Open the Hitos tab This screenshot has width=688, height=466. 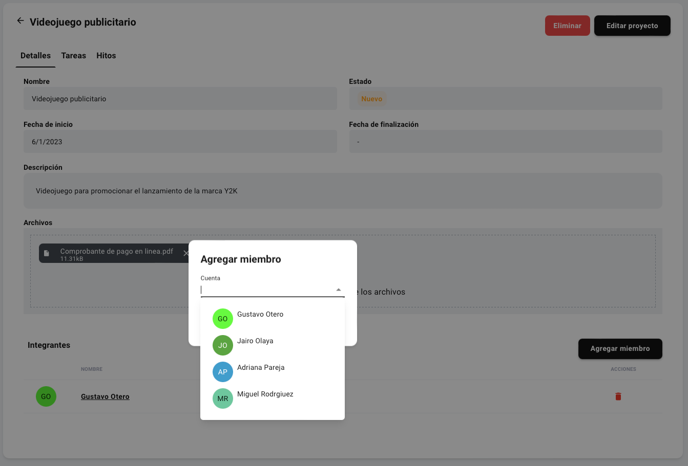106,56
